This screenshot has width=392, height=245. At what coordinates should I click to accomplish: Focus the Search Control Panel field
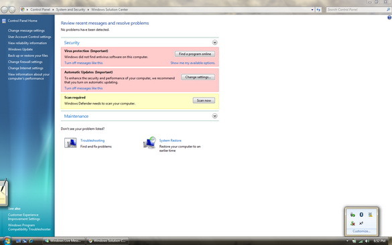356,9
